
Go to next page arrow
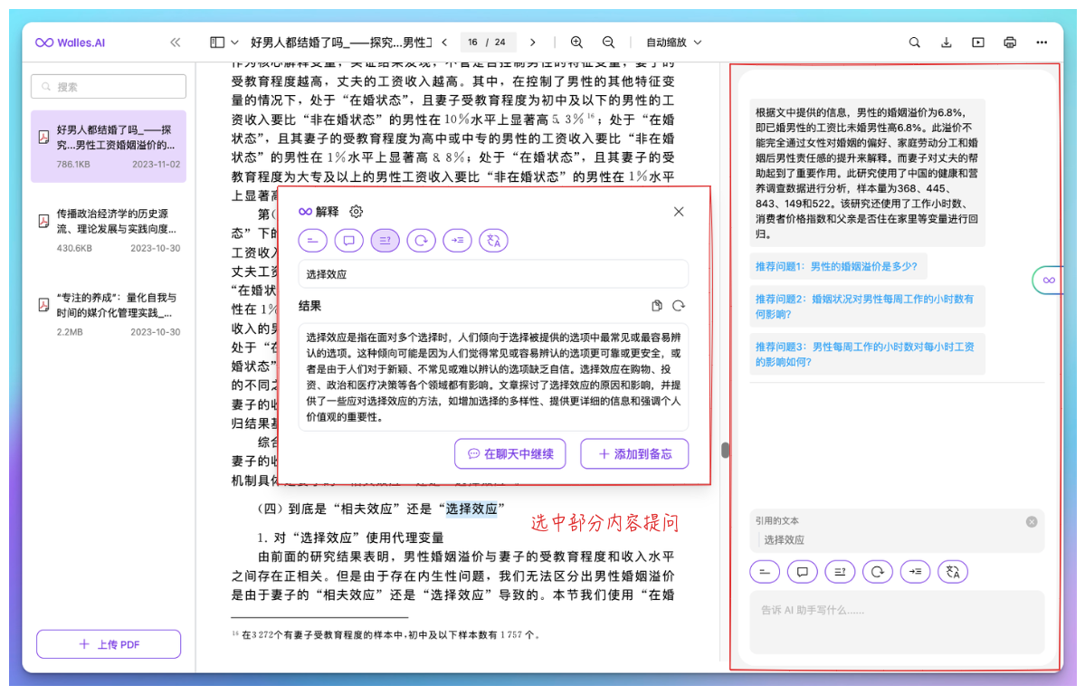pyautogui.click(x=532, y=43)
